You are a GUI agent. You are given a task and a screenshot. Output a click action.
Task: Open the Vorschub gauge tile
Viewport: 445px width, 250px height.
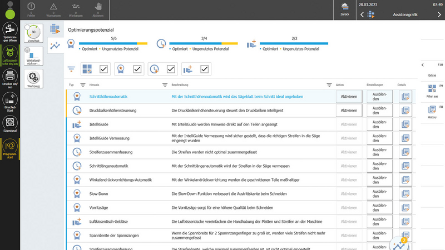[33, 32]
